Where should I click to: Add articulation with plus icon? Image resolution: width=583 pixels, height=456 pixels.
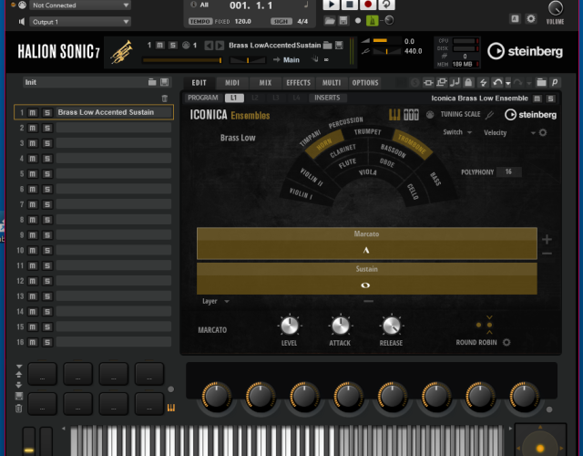pyautogui.click(x=547, y=239)
